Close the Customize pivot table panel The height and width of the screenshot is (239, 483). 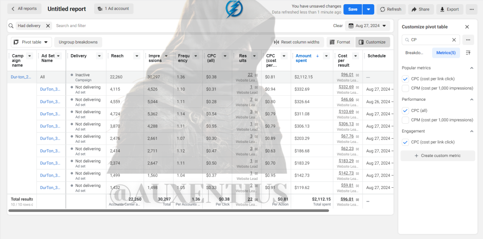pos(467,27)
